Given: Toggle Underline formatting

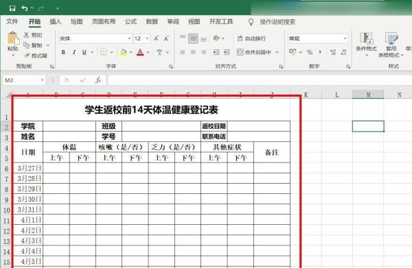Looking at the screenshot, I should (x=84, y=52).
